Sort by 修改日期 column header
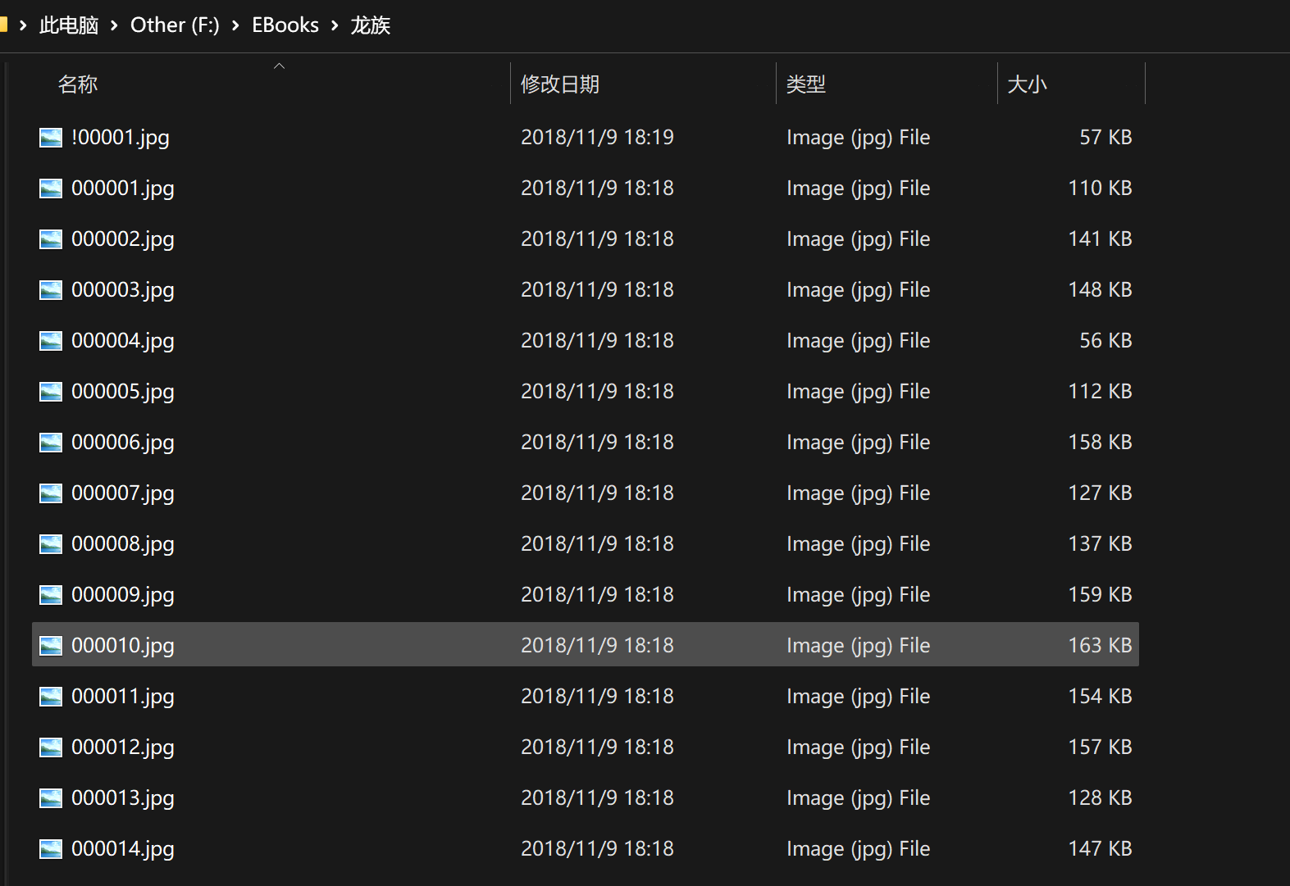The height and width of the screenshot is (886, 1290). [560, 84]
